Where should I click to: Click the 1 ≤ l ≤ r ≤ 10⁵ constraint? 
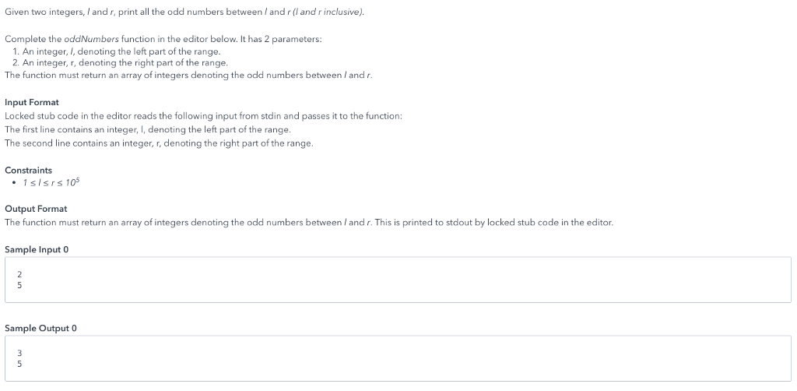(51, 182)
